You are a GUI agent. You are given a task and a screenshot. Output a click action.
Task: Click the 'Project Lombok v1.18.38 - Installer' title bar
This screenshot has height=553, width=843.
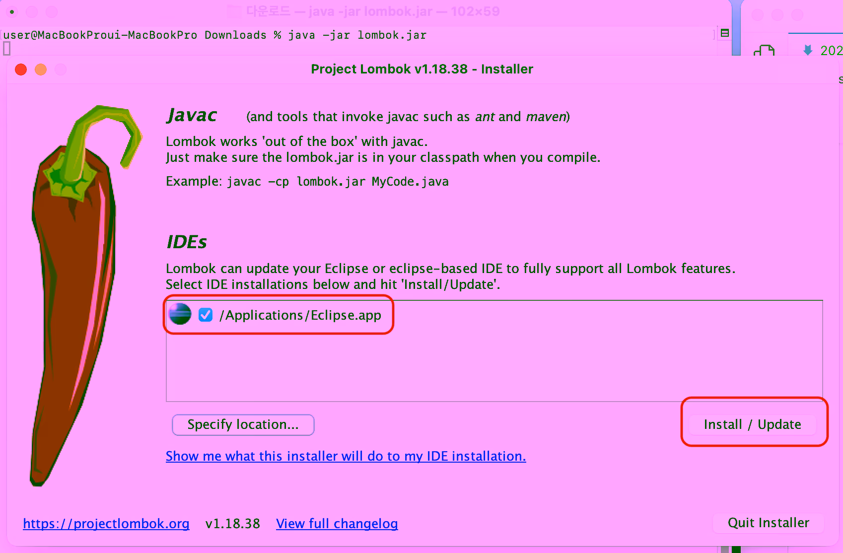(421, 69)
